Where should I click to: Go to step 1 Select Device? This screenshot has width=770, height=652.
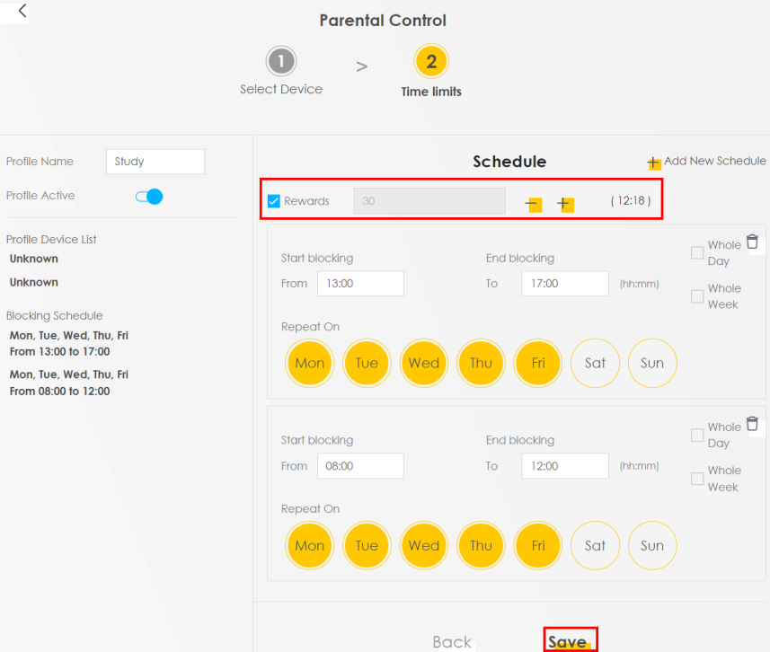tap(281, 61)
